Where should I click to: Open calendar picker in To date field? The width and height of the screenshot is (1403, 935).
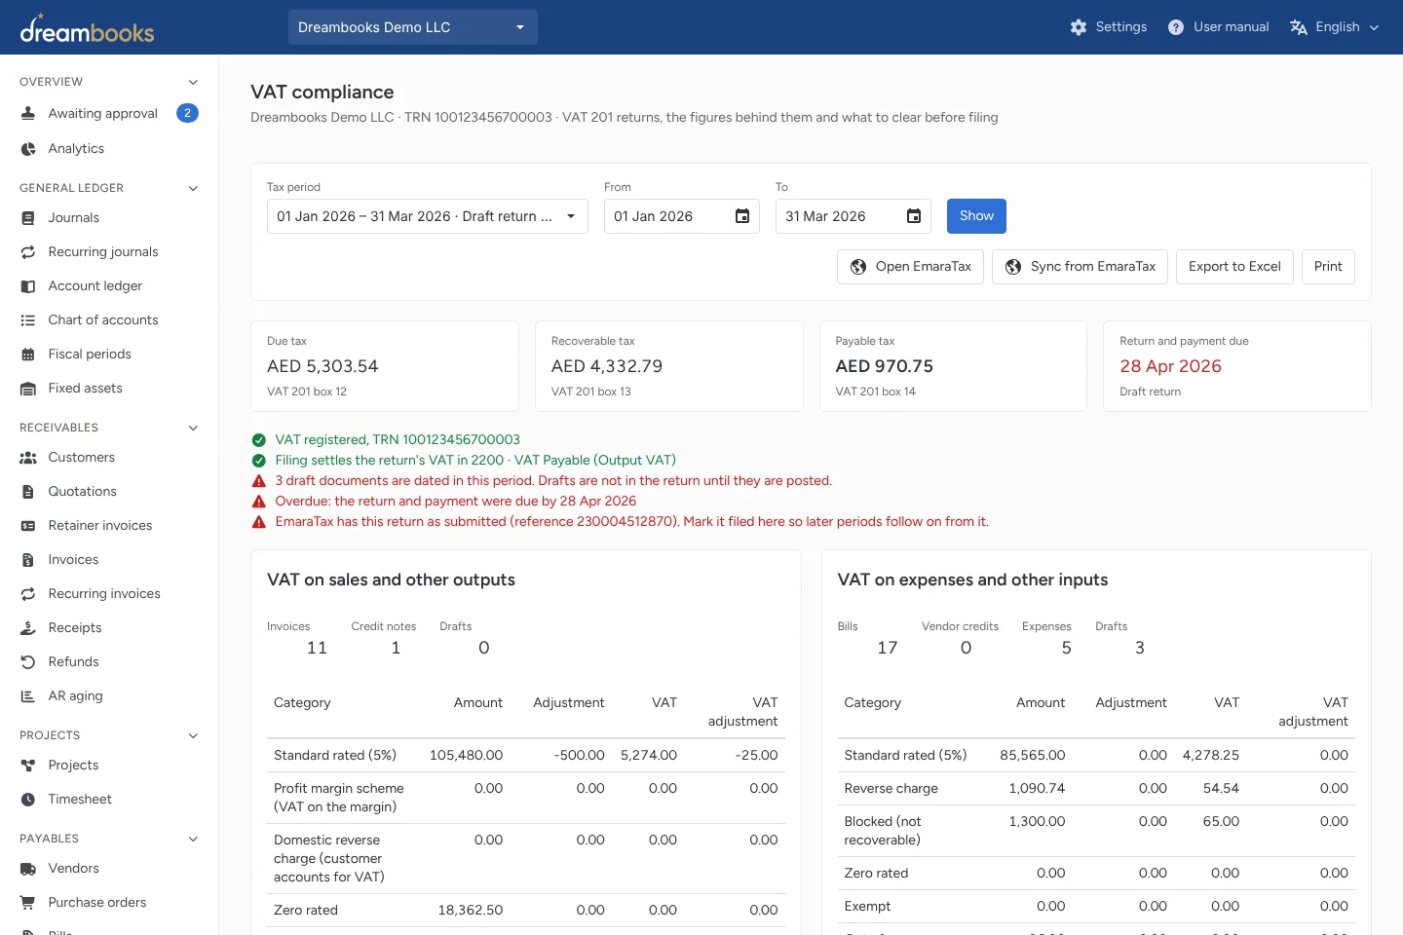[914, 216]
